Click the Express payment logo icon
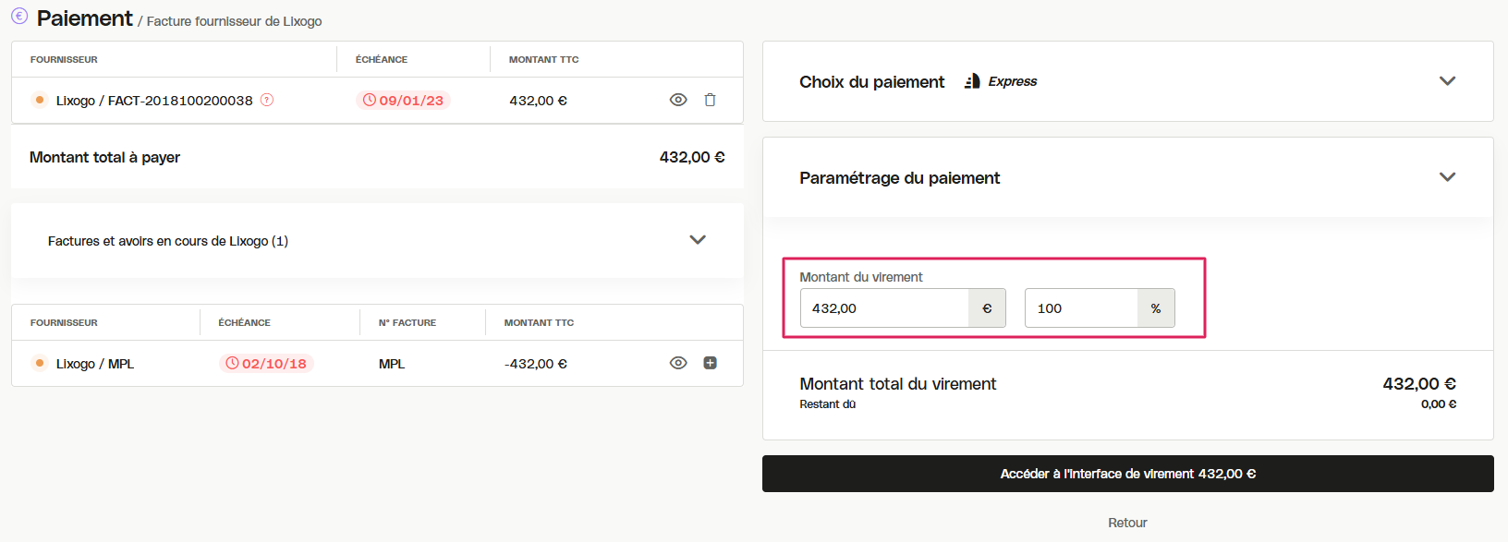Screen dimensions: 1508x542 coord(972,81)
